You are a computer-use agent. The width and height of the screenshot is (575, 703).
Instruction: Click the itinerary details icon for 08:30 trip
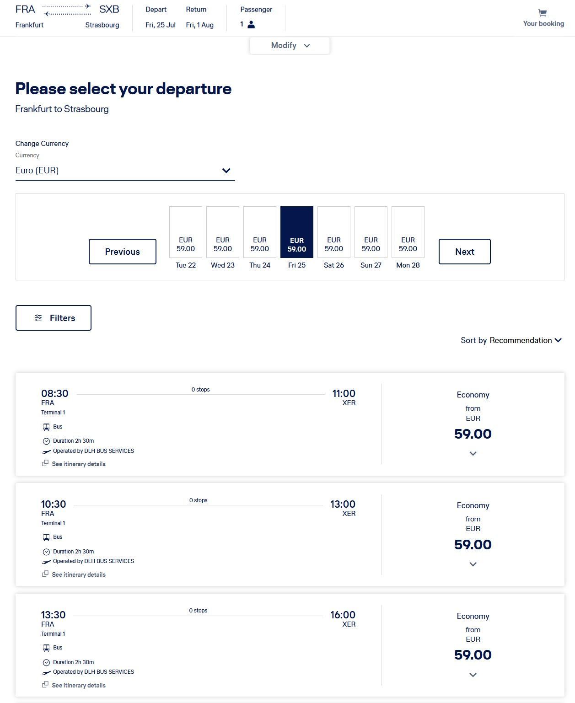45,463
